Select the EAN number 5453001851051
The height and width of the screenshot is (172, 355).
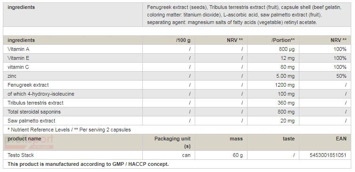328,155
